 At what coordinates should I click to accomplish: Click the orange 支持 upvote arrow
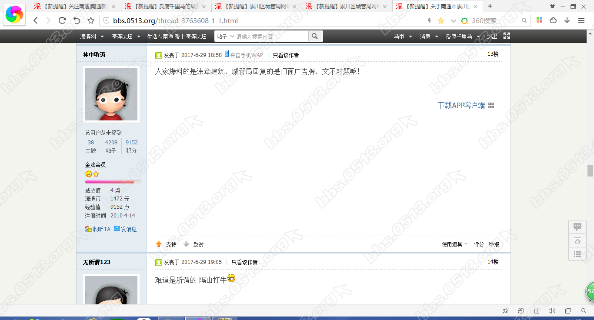pyautogui.click(x=159, y=244)
